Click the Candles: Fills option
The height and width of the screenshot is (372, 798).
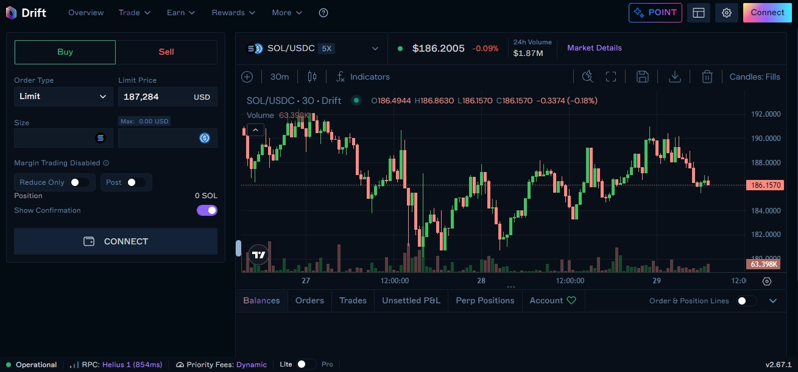coord(755,77)
